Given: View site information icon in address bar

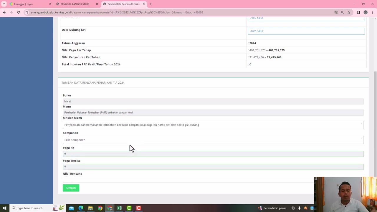Looking at the screenshot, I should pos(27,12).
